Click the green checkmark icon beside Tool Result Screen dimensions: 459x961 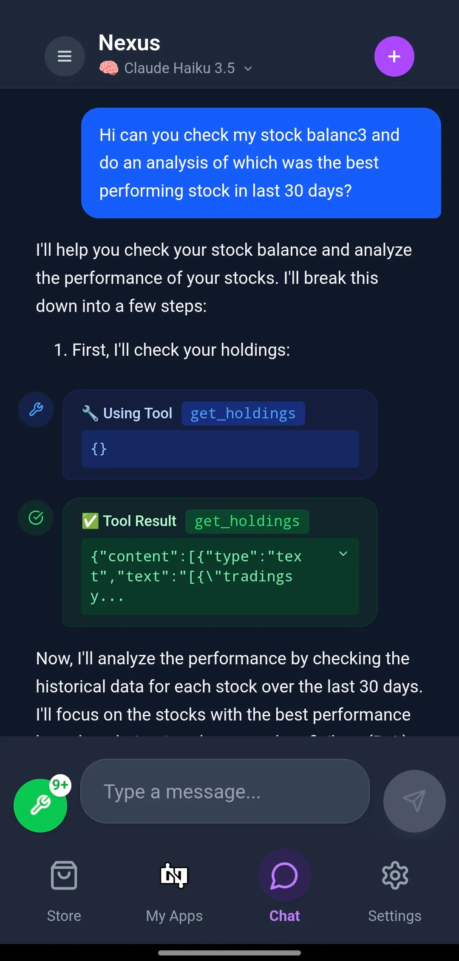(x=35, y=517)
